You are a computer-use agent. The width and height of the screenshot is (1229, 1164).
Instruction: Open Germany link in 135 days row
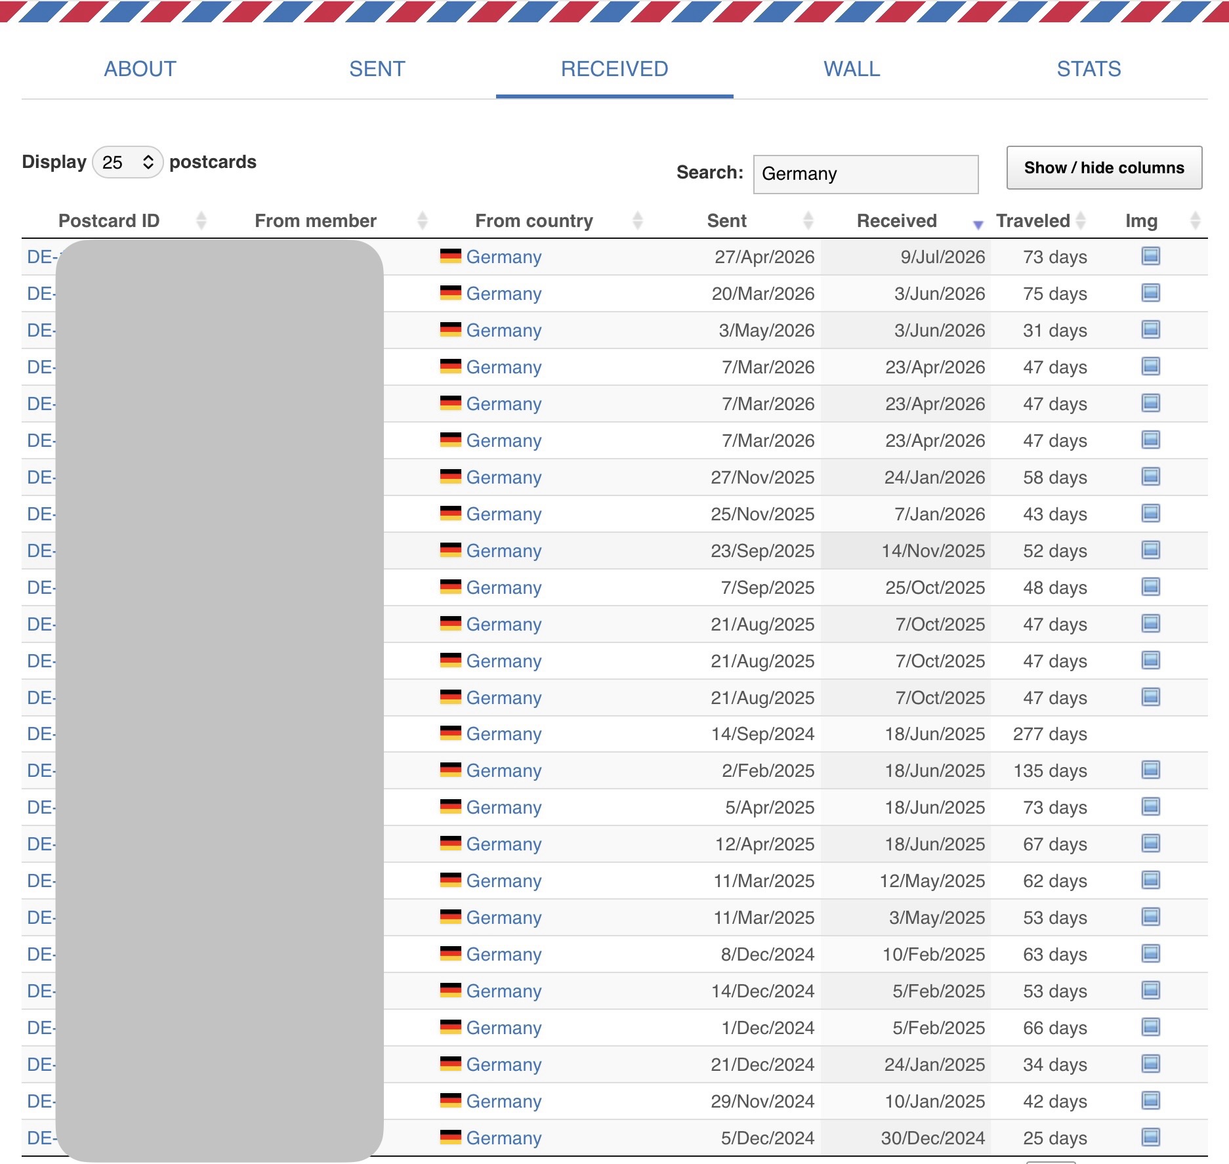click(504, 770)
